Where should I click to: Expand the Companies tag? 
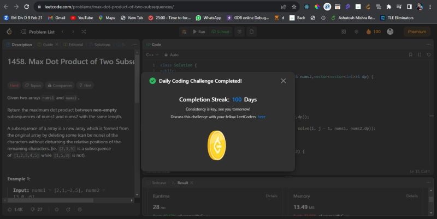60,86
